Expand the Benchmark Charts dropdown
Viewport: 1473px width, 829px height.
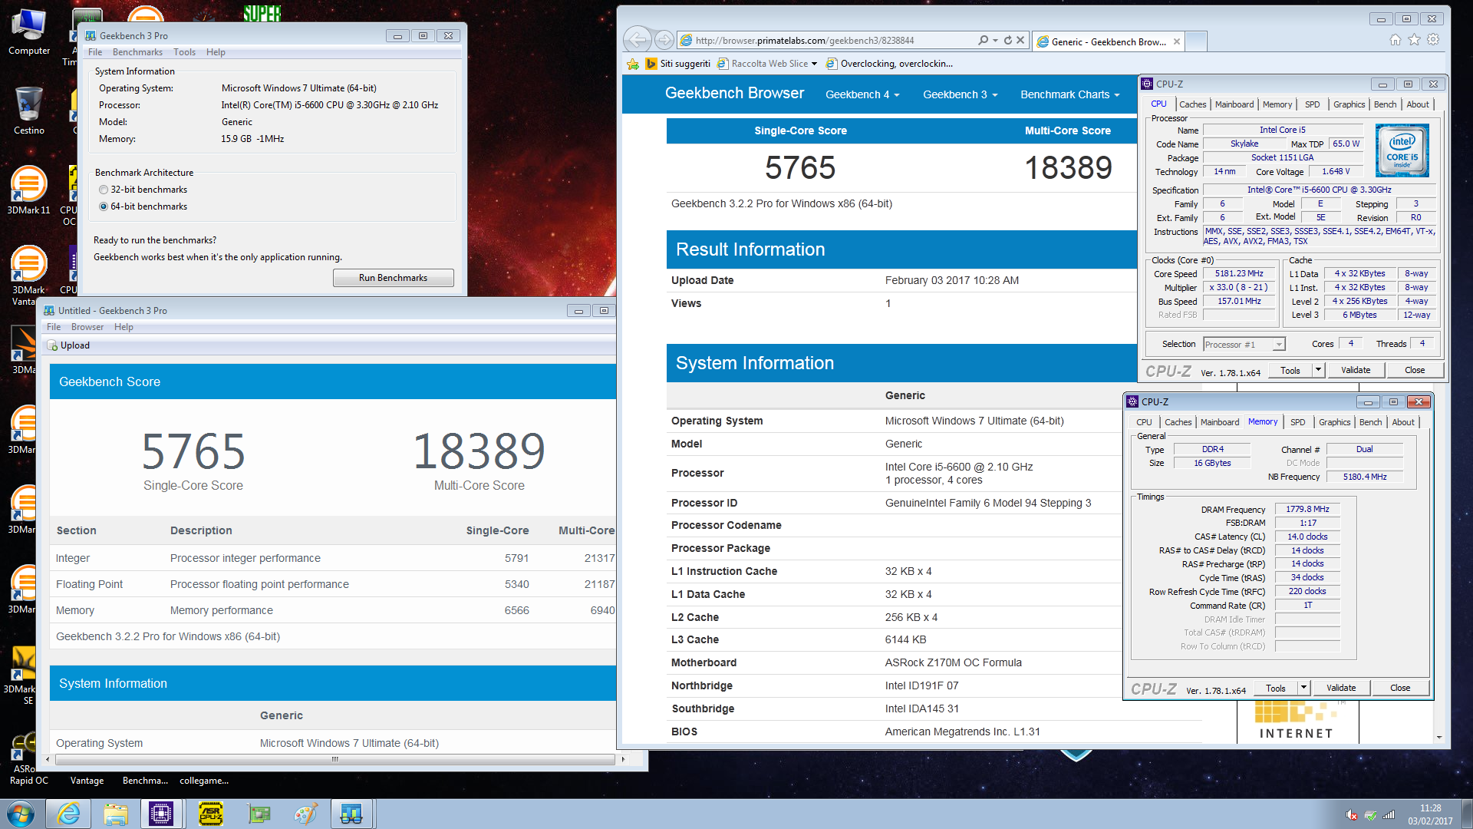pyautogui.click(x=1069, y=94)
